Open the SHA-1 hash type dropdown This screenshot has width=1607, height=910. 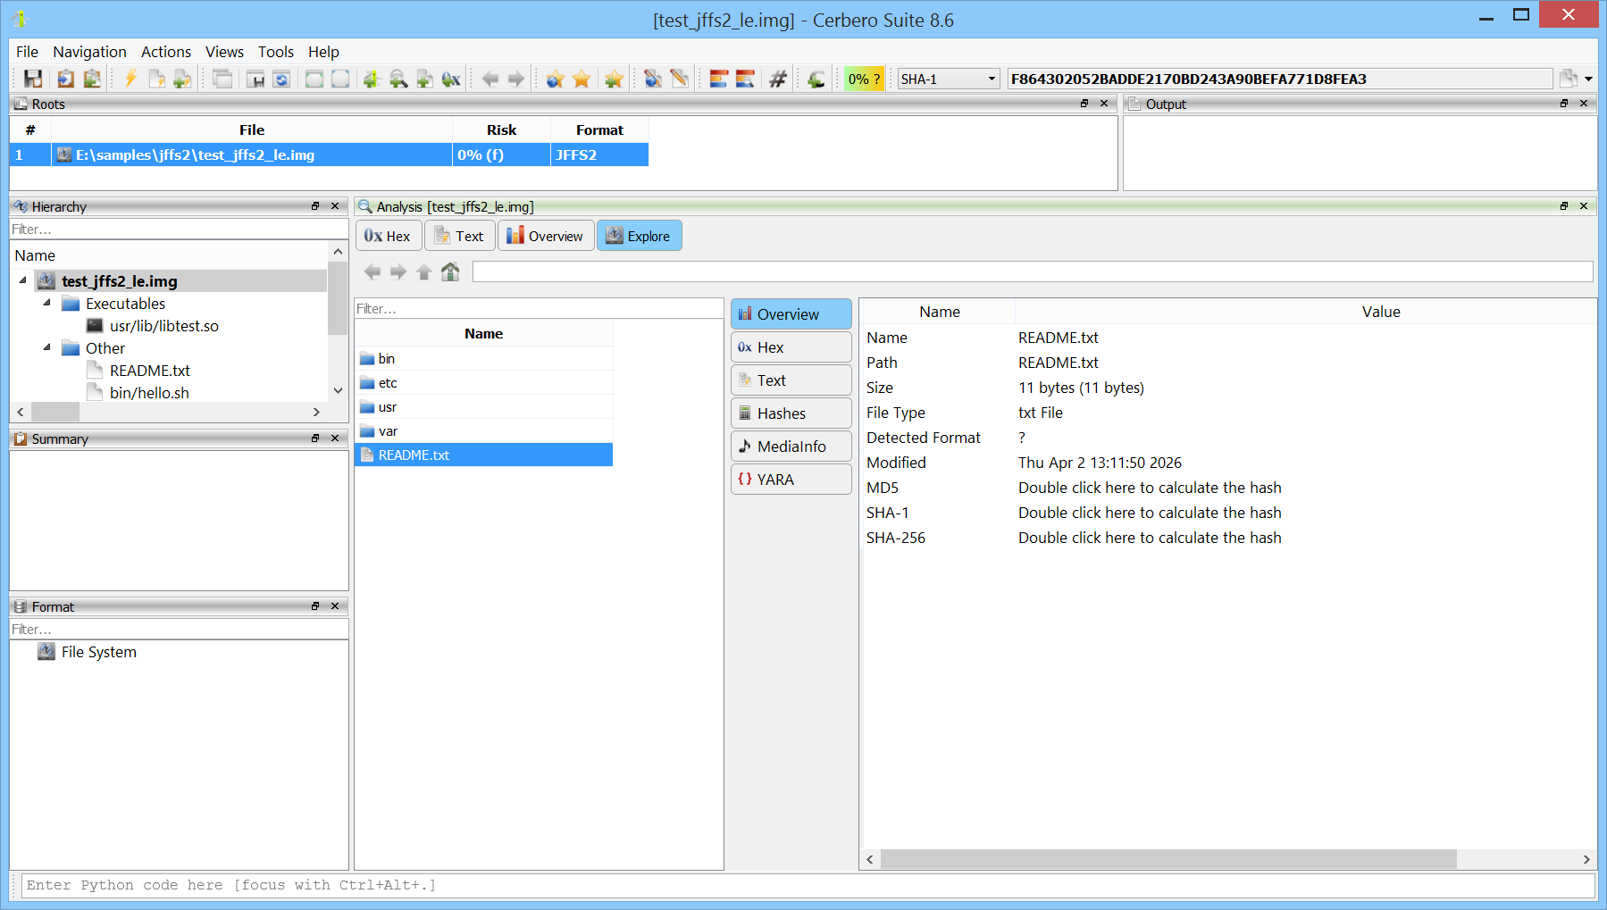(x=948, y=79)
